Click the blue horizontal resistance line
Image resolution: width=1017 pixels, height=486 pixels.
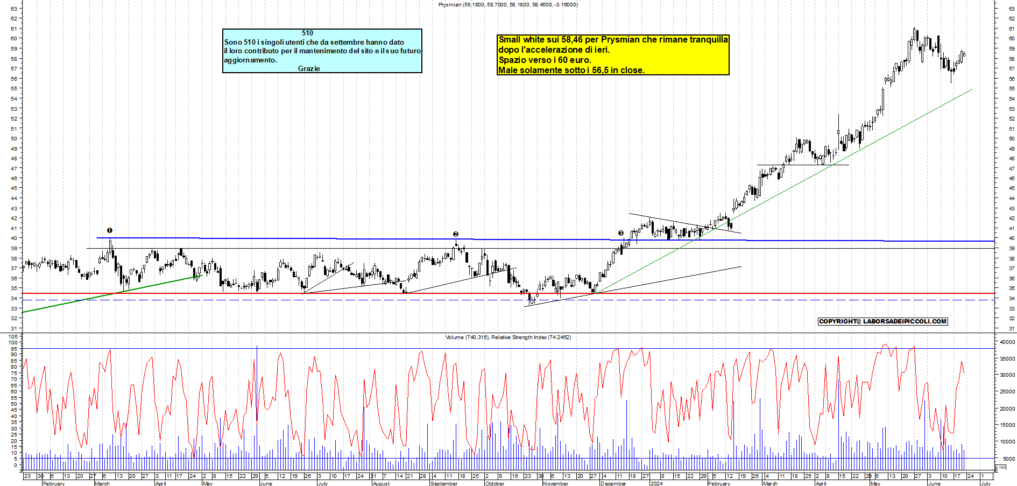tap(545, 240)
